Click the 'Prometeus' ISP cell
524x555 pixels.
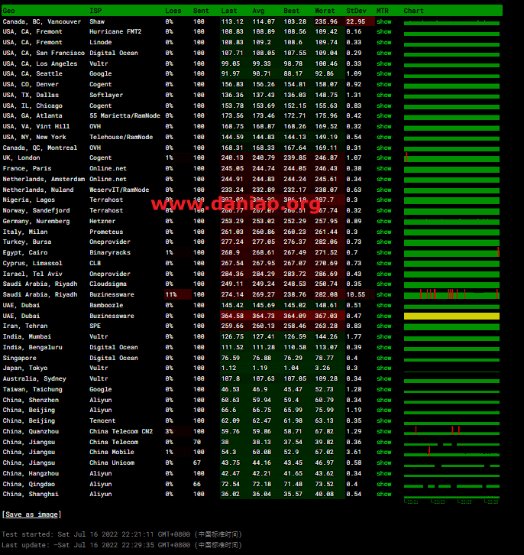pos(106,232)
